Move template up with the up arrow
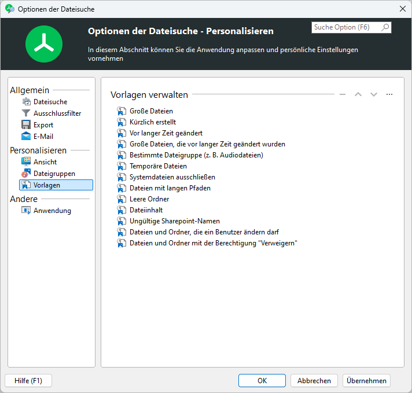 (x=358, y=94)
